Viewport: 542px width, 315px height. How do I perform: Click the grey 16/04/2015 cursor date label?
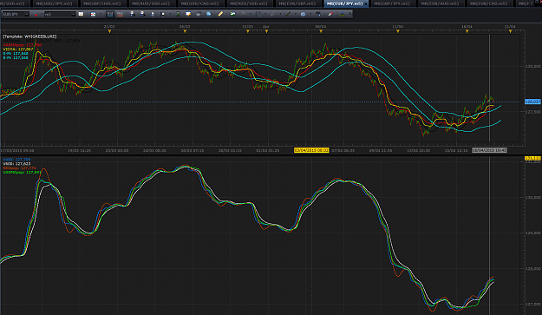[489, 150]
